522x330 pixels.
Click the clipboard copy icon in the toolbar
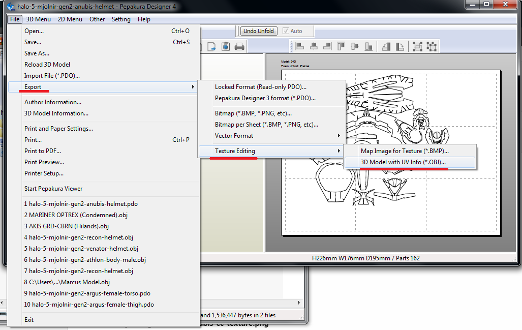226,47
